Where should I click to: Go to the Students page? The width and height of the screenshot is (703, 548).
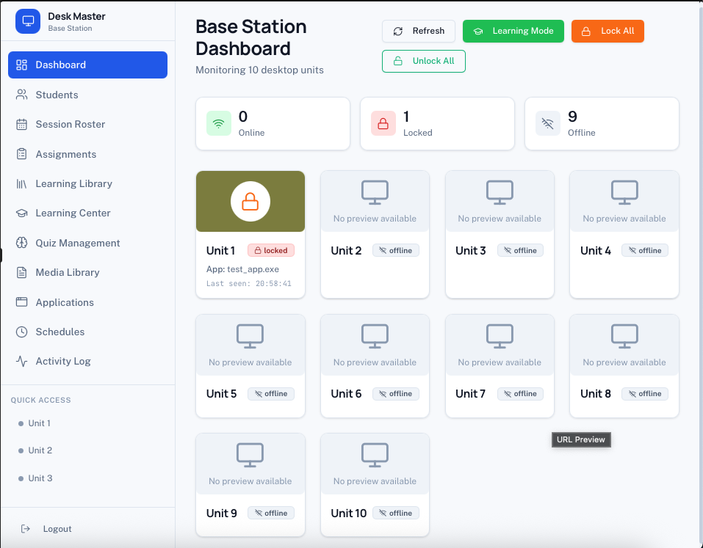(x=88, y=95)
